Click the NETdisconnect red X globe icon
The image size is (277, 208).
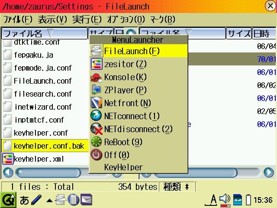(x=97, y=129)
